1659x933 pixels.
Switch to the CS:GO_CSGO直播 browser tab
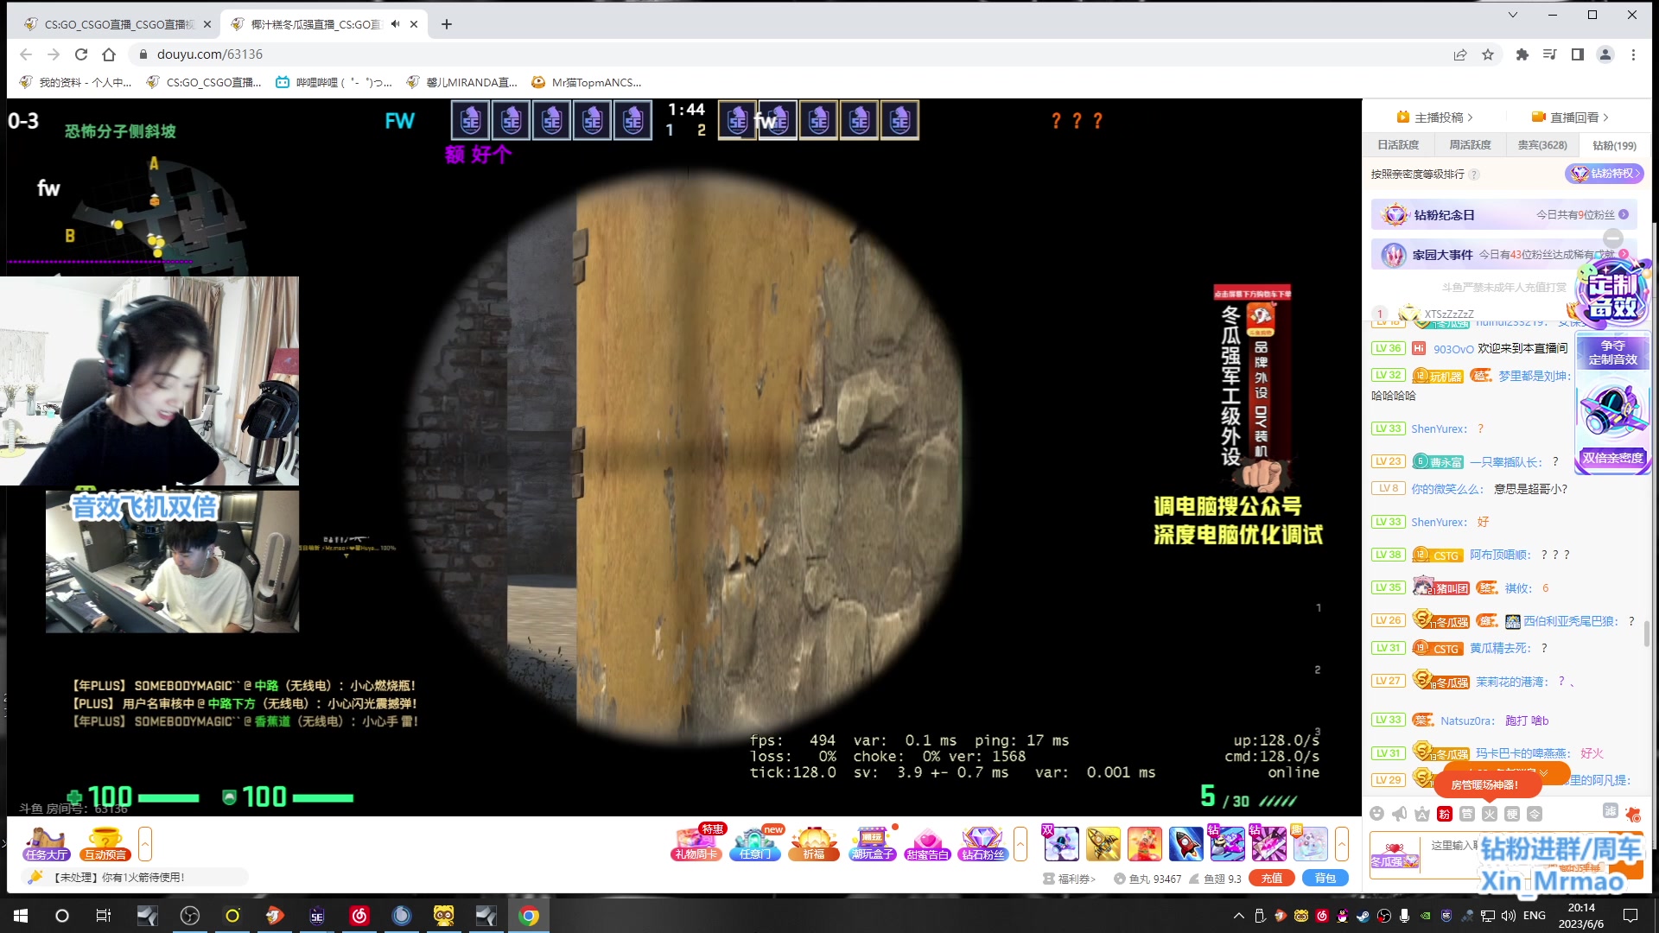[x=117, y=24]
